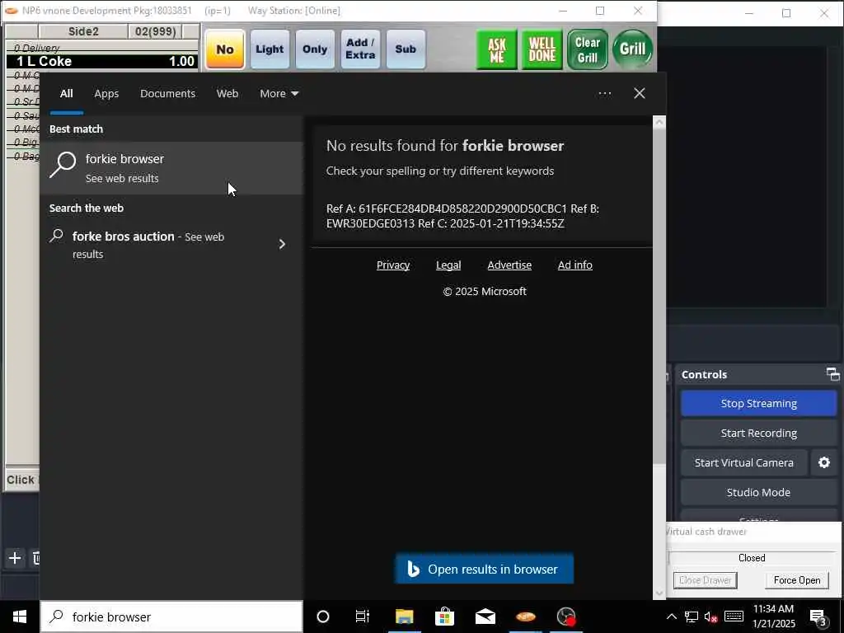
Task: Click the search results scrollbar up arrow
Action: pyautogui.click(x=659, y=122)
